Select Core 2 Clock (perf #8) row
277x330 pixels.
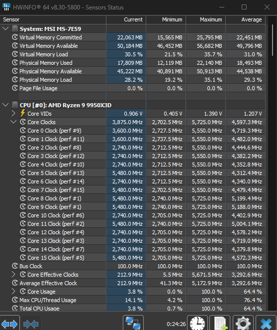pyautogui.click(x=142, y=148)
